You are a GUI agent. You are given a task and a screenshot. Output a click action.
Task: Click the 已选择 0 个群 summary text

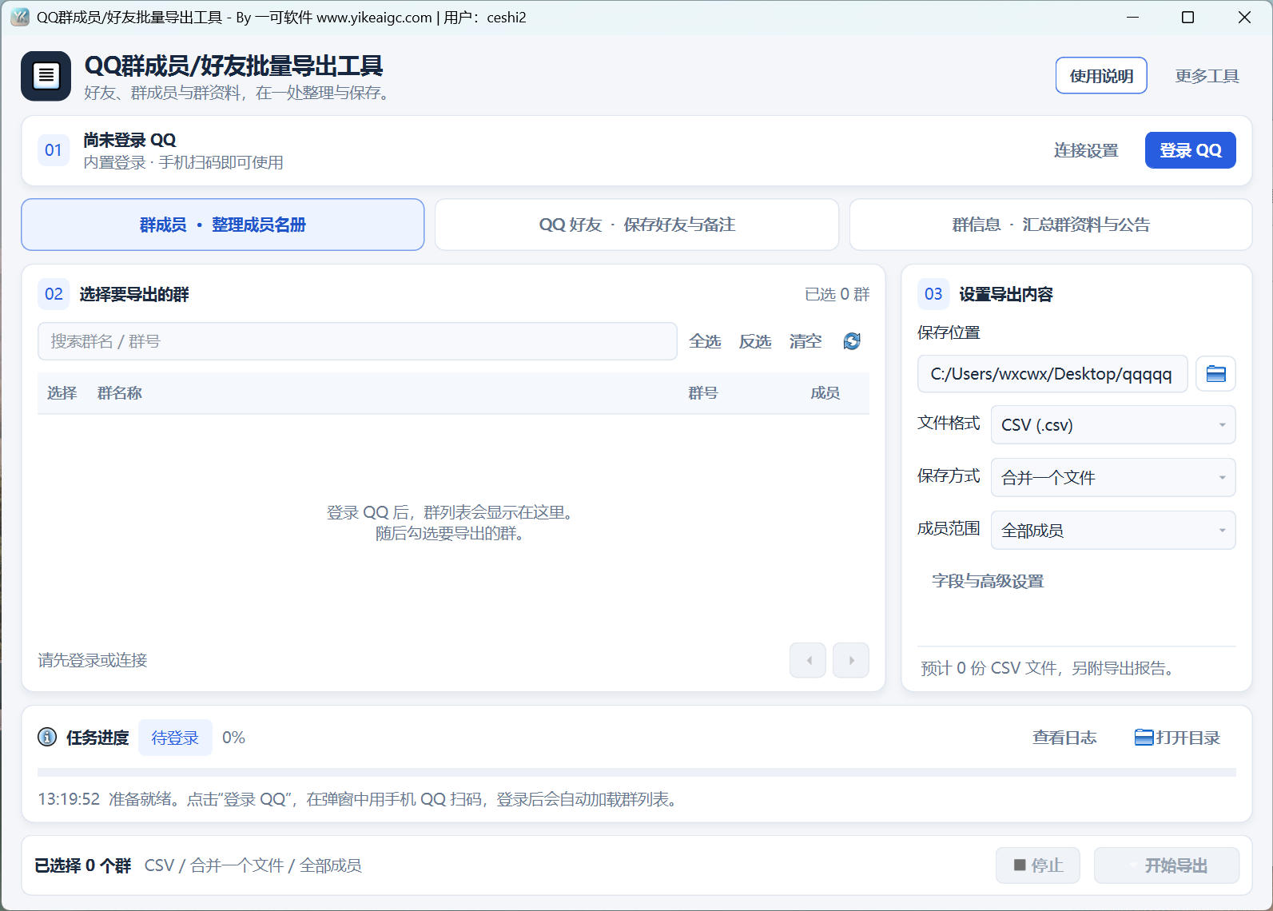click(83, 865)
